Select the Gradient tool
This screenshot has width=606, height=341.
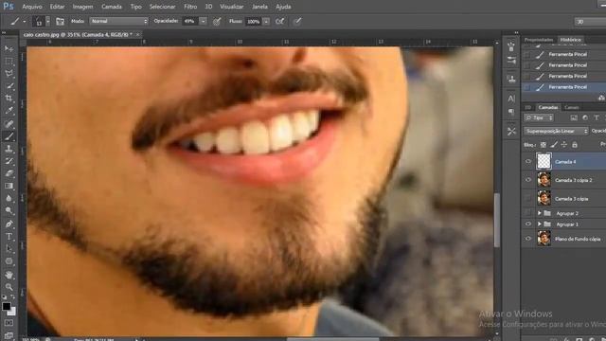[9, 186]
